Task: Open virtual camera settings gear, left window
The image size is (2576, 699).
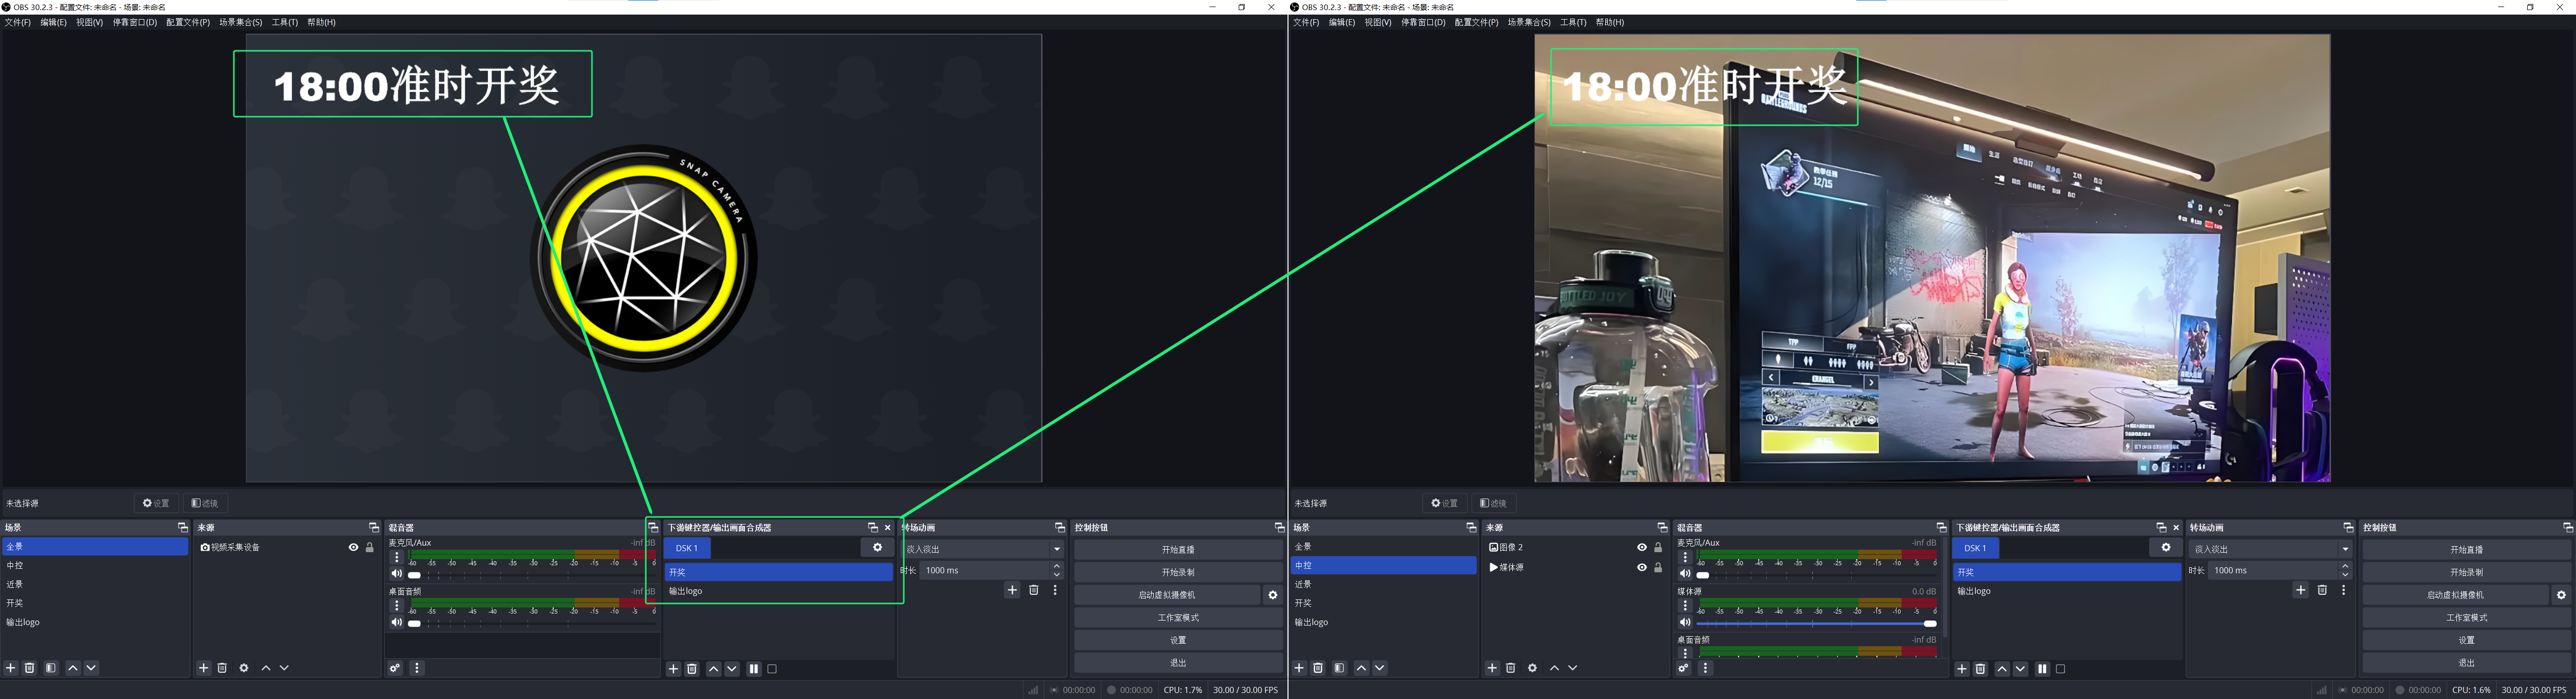Action: [1272, 595]
